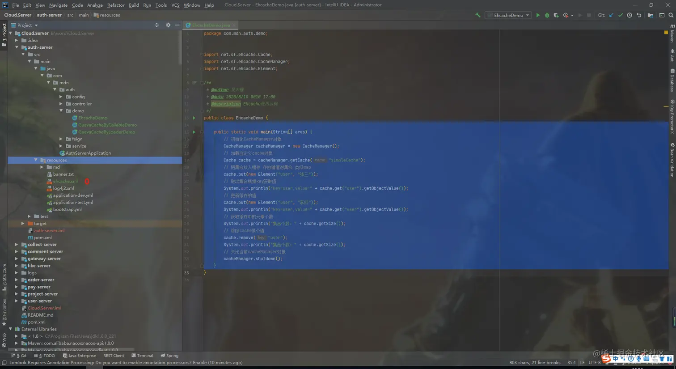Viewport: 676px width, 369px height.
Task: Select the EhcacheDemo.java editor tab
Action: pyautogui.click(x=211, y=25)
